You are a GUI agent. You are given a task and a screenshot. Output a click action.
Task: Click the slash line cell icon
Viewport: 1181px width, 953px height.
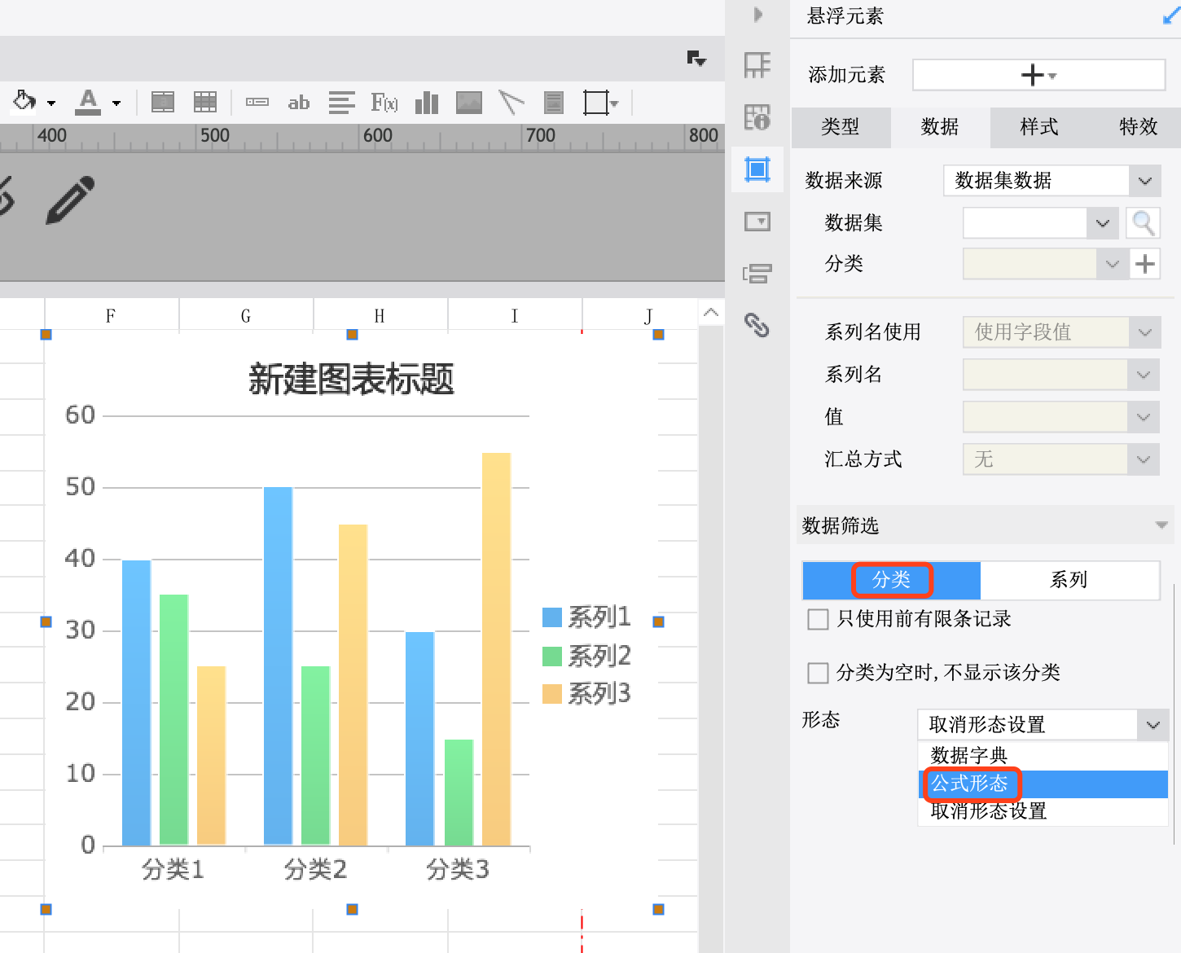click(511, 102)
